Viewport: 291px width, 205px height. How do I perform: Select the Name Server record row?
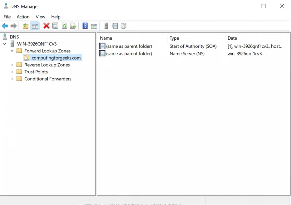tap(128, 54)
